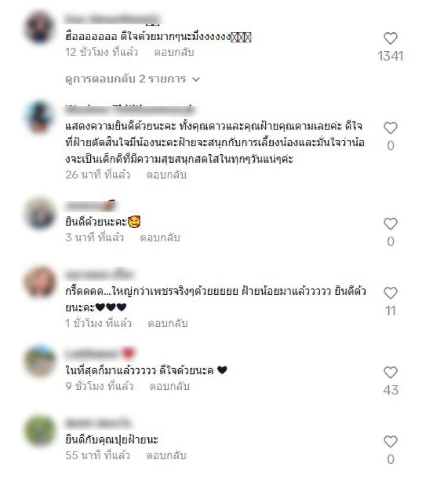
Task: Like the comment posted 55 minutes ago
Action: pos(390,442)
